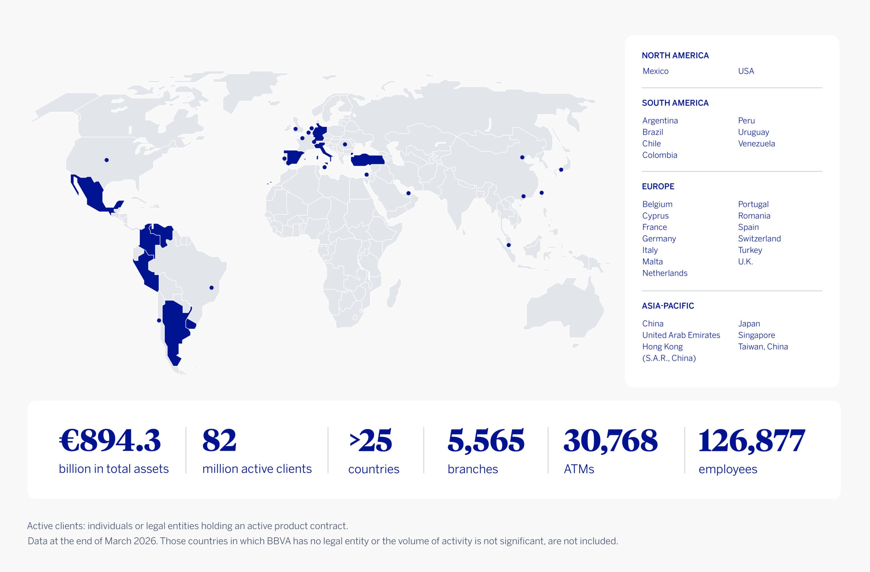Click Switzerland in the Europe list
Viewport: 870px width, 572px height.
[x=759, y=239]
